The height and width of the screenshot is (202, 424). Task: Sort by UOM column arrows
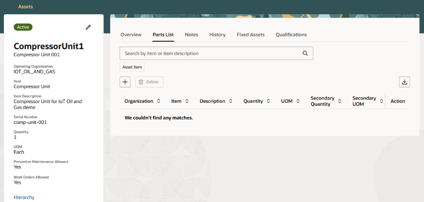(x=298, y=101)
